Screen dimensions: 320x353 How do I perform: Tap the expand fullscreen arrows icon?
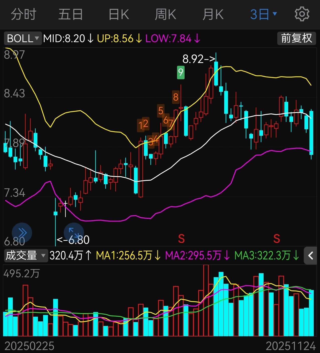74,233
